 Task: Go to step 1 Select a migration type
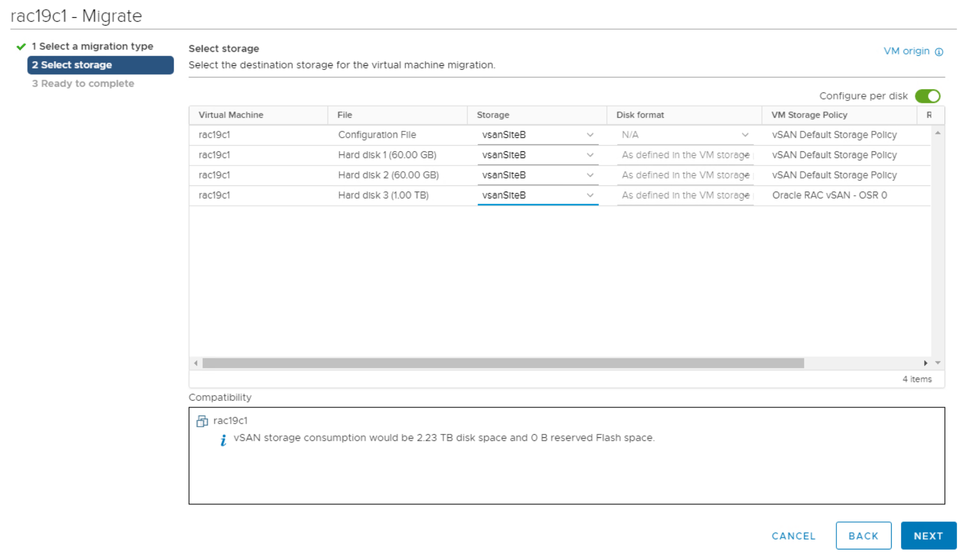tap(92, 46)
